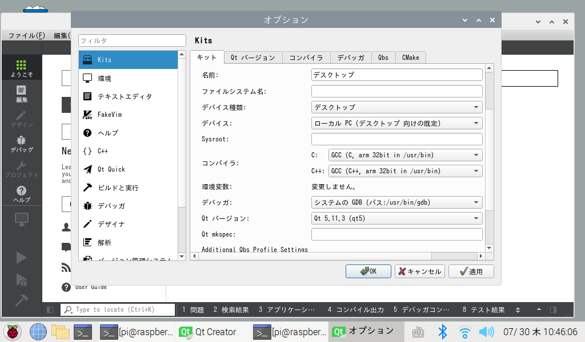The width and height of the screenshot is (585, 342).
Task: Open output pane selector arrows in status bar
Action: (x=518, y=310)
